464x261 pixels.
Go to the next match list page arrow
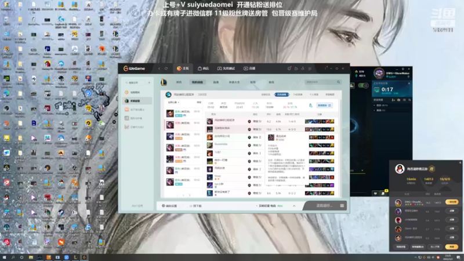pyautogui.click(x=190, y=195)
